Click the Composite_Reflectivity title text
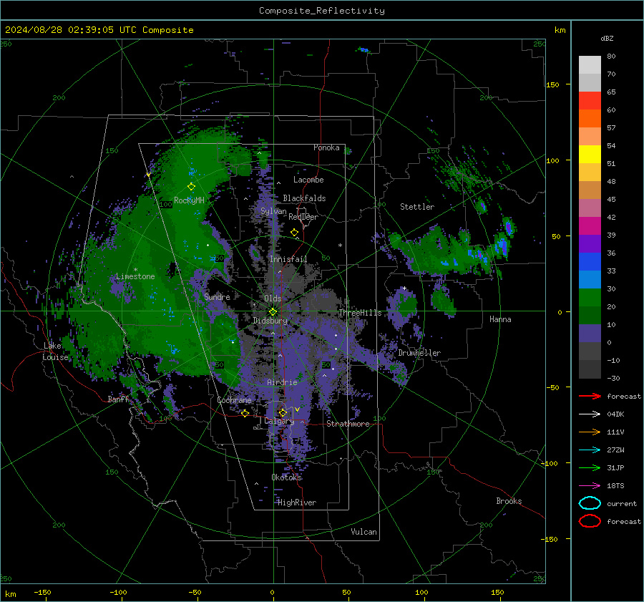644x602 pixels. coord(322,11)
